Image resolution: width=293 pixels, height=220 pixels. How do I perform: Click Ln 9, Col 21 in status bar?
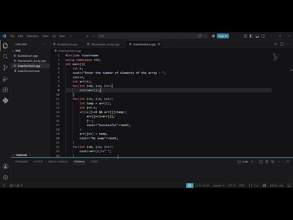click(x=202, y=185)
